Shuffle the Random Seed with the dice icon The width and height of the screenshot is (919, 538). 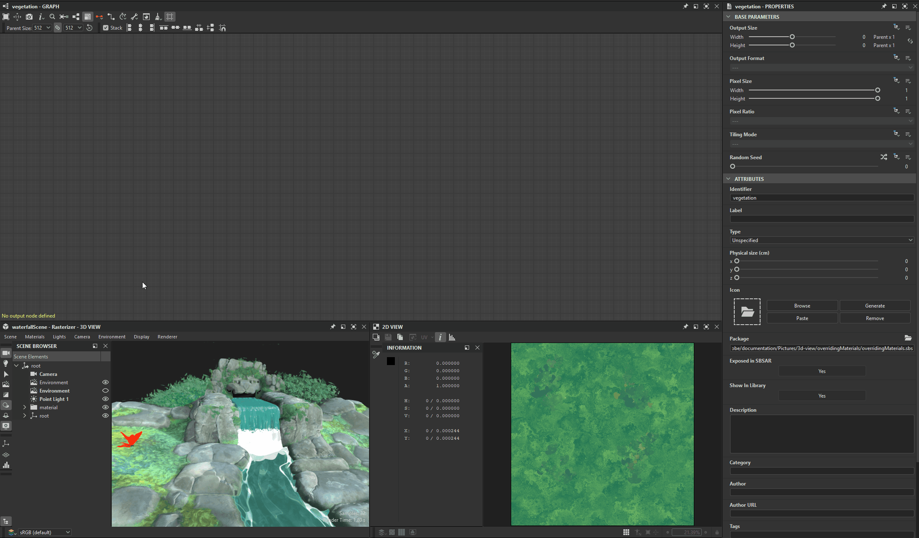(x=884, y=157)
